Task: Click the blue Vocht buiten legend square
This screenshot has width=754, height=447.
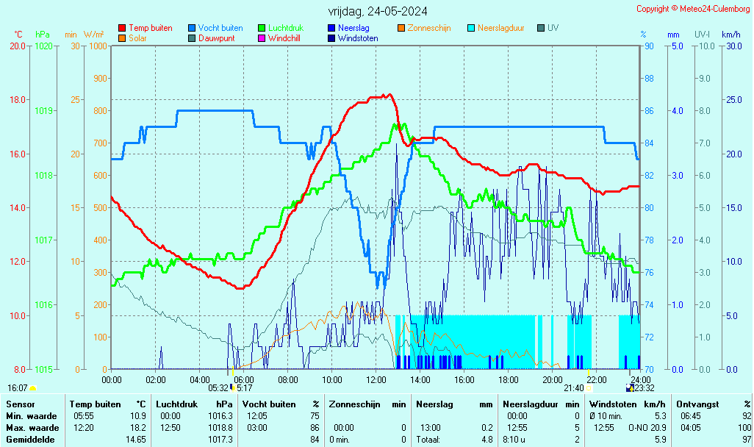Action: click(x=192, y=28)
